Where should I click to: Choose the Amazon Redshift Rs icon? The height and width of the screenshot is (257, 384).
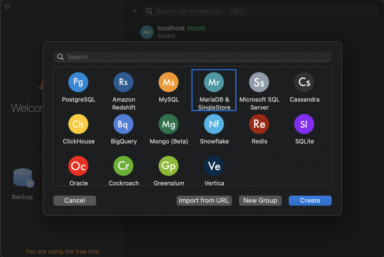click(123, 82)
